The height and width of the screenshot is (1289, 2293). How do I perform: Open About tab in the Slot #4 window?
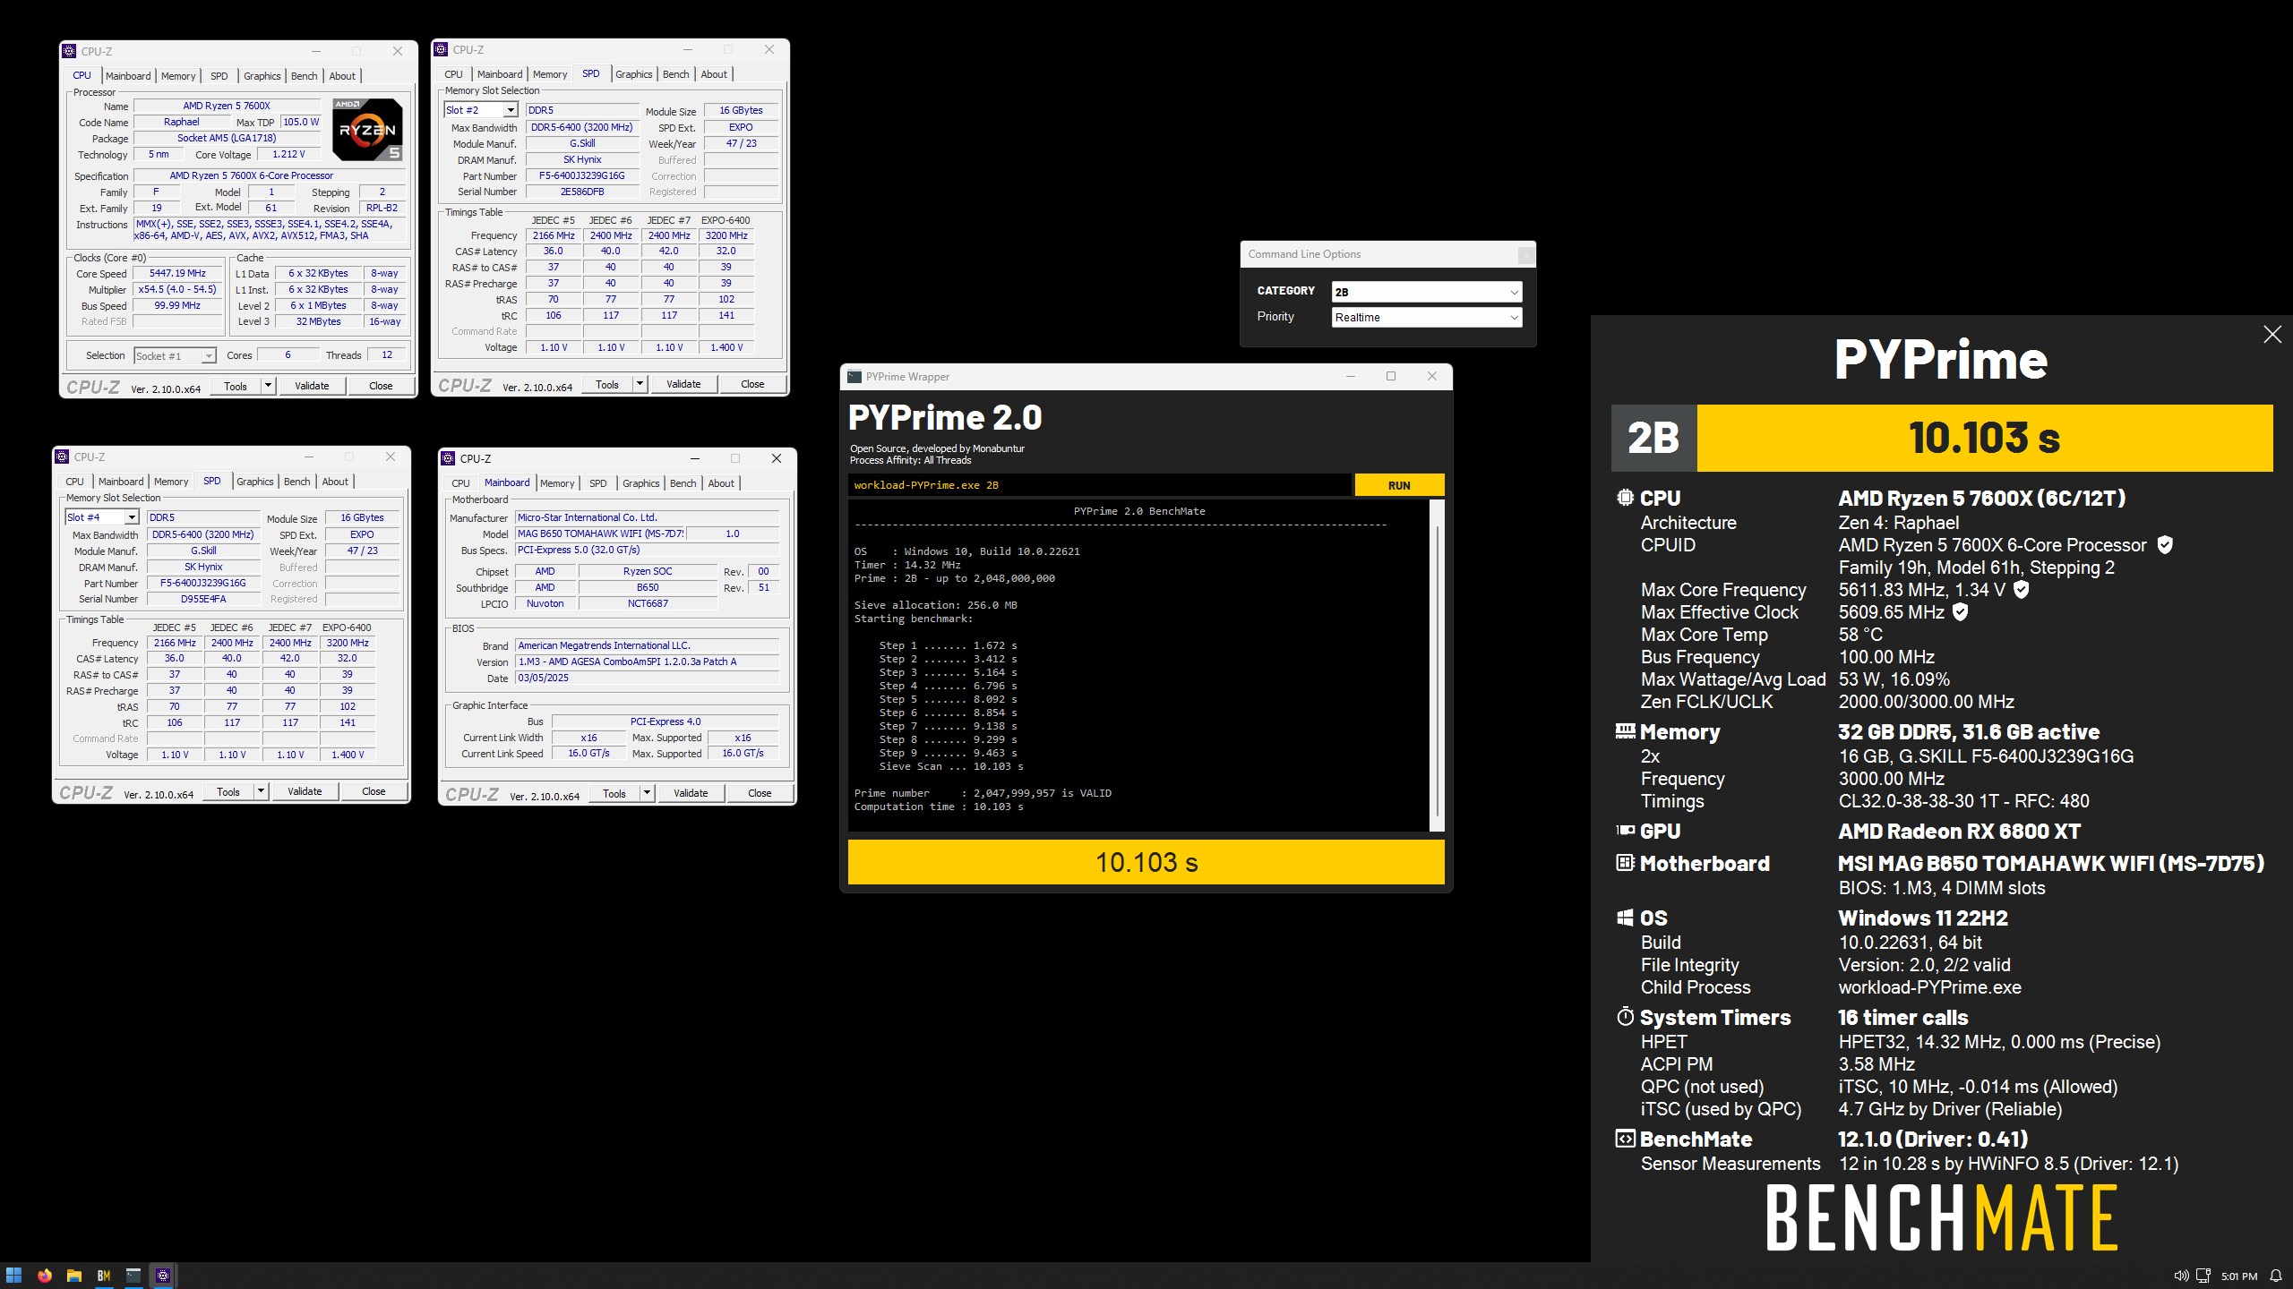(x=335, y=482)
